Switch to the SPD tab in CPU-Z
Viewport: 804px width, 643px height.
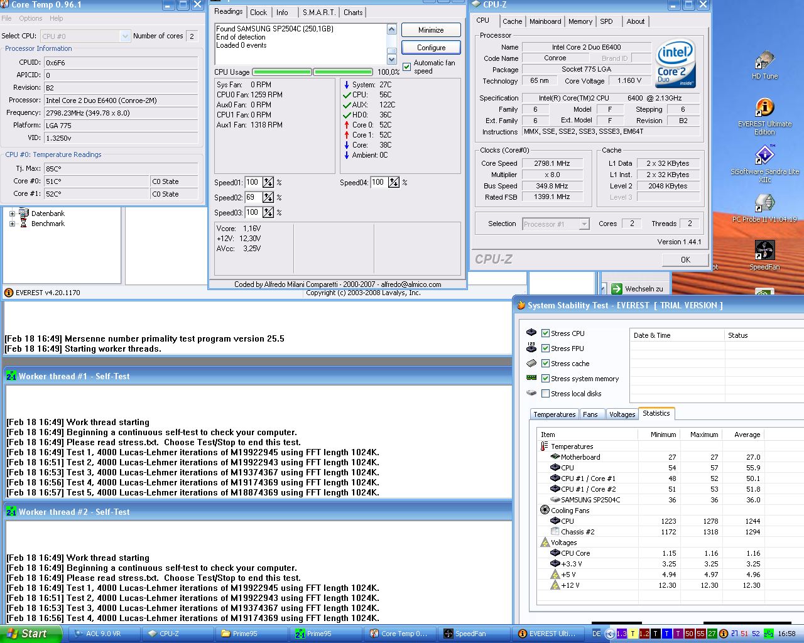(x=606, y=21)
